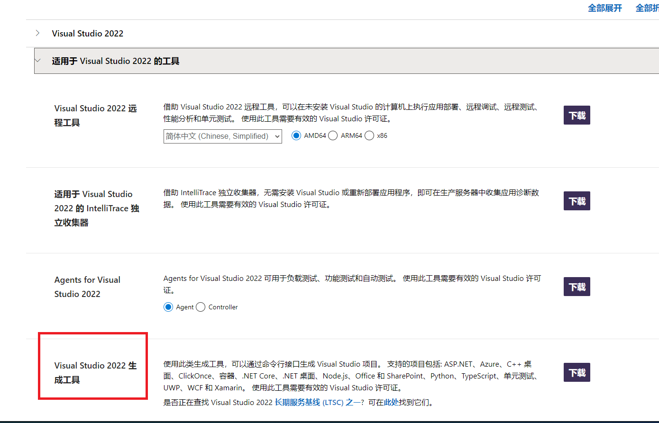
Task: Click the Agents for Visual Studio 2022 heading
Action: pos(87,287)
